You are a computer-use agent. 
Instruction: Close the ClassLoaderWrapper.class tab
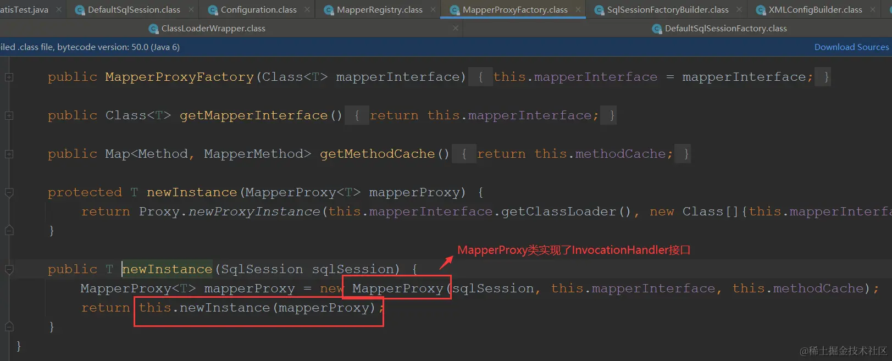(x=456, y=28)
